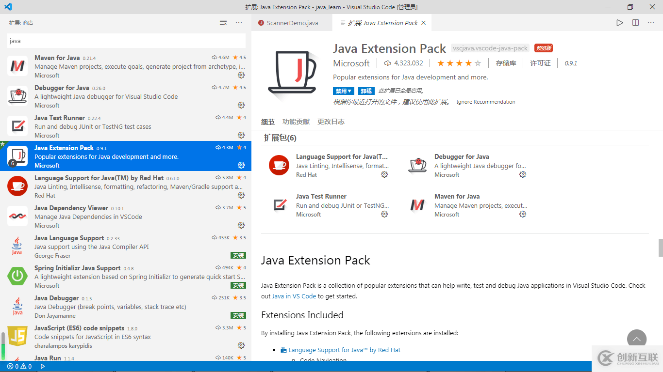Viewport: 663px width, 372px height.
Task: Click the Debugger for Java bug icon in sidebar
Action: tap(17, 96)
